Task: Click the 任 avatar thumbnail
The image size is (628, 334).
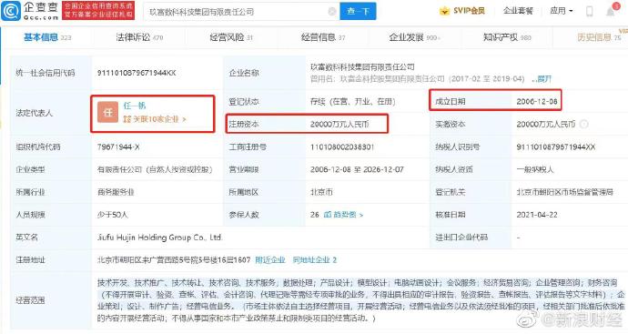Action: click(x=107, y=112)
